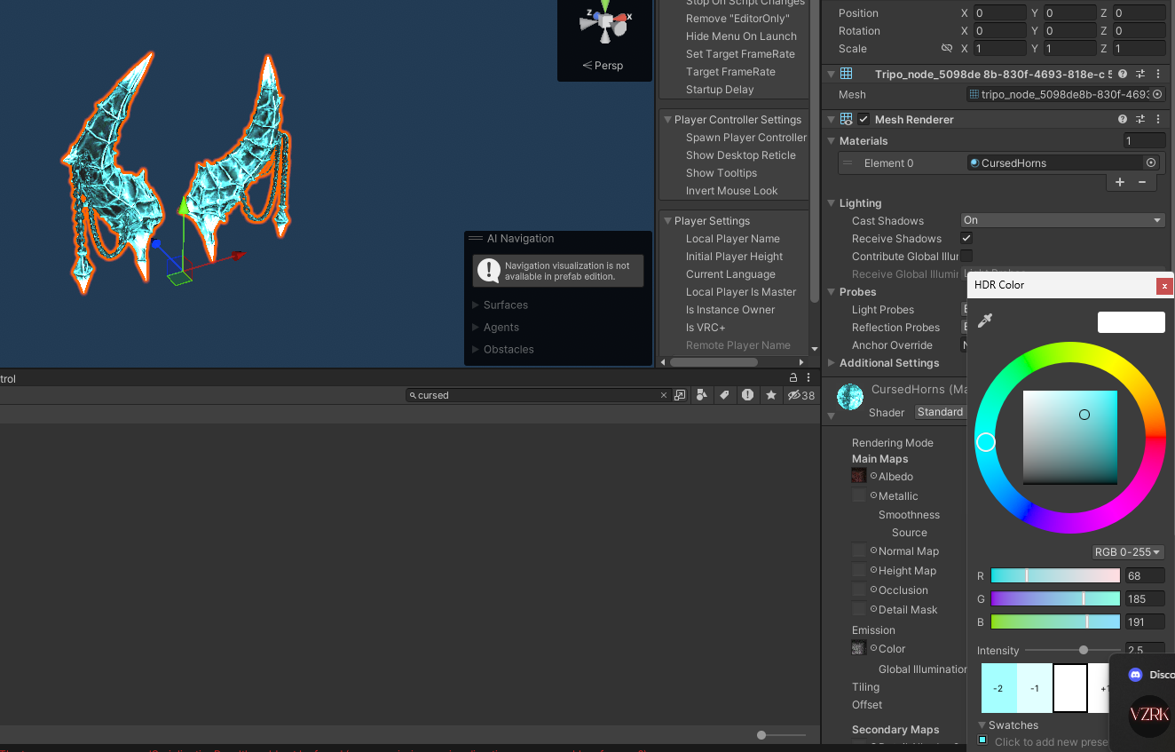This screenshot has width=1175, height=752.
Task: Expand Surfaces in AI Navigation
Action: 476,305
